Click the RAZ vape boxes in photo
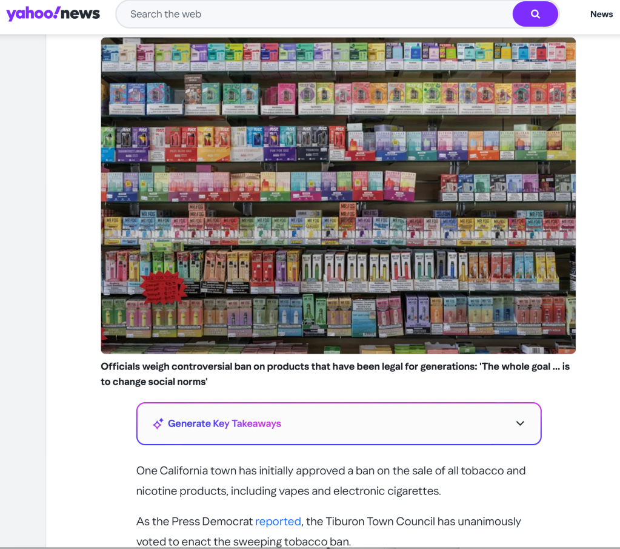Screen dimensions: 620x549 (224, 143)
